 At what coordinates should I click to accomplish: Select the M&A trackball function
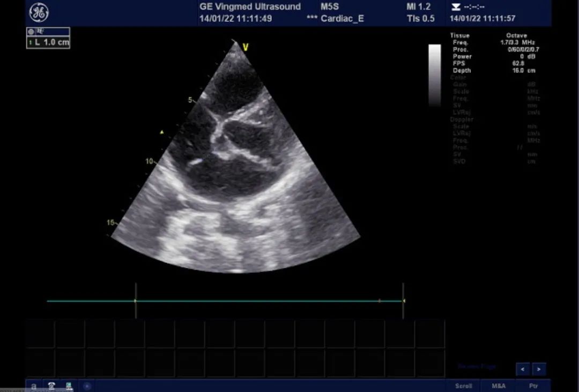coord(498,386)
